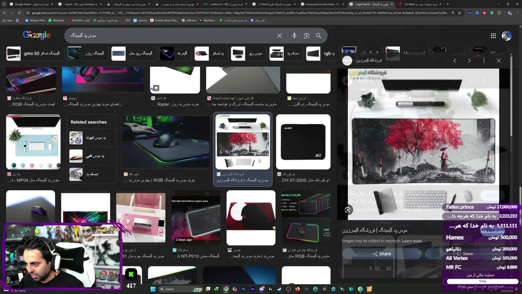Open Google Lens image search icon
Screen dimensions: 522x294
(x=307, y=36)
